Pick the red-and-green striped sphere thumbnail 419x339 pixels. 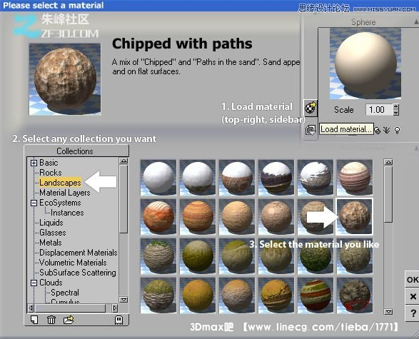(x=315, y=295)
